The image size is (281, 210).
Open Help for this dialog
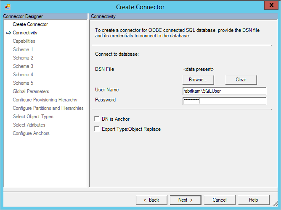pyautogui.click(x=254, y=200)
